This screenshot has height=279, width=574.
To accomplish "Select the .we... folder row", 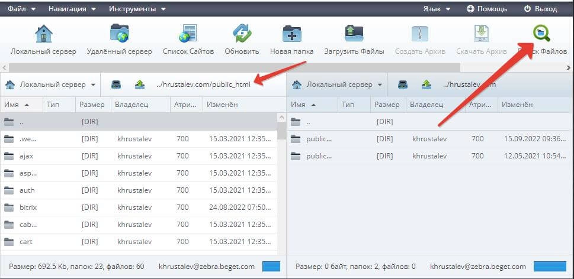I will 139,139.
